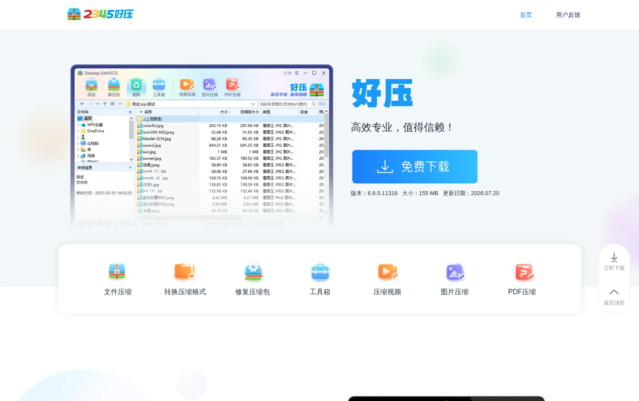The image size is (639, 401).
Task: Click the back arrow in the app screenshot
Action: tap(82, 104)
